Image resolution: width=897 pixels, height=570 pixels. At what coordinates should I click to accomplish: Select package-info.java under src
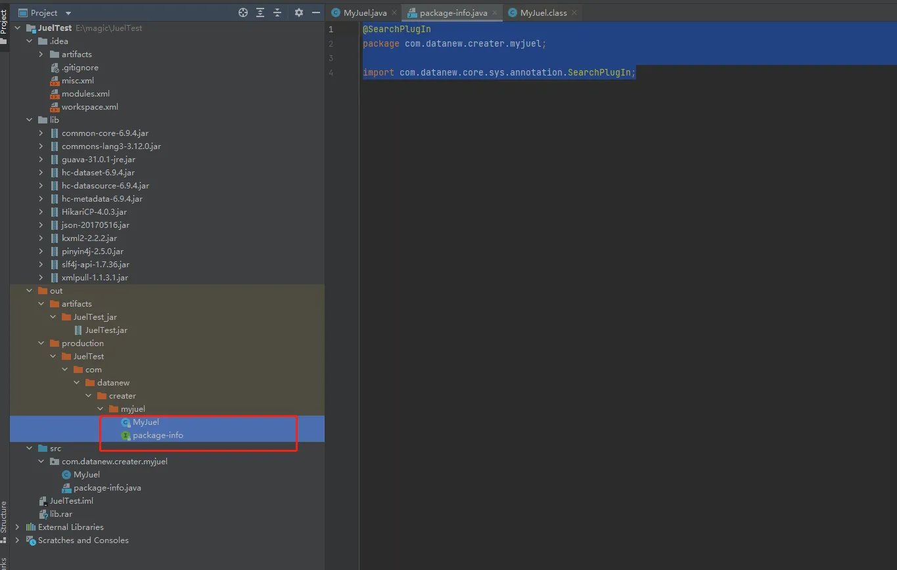tap(107, 488)
